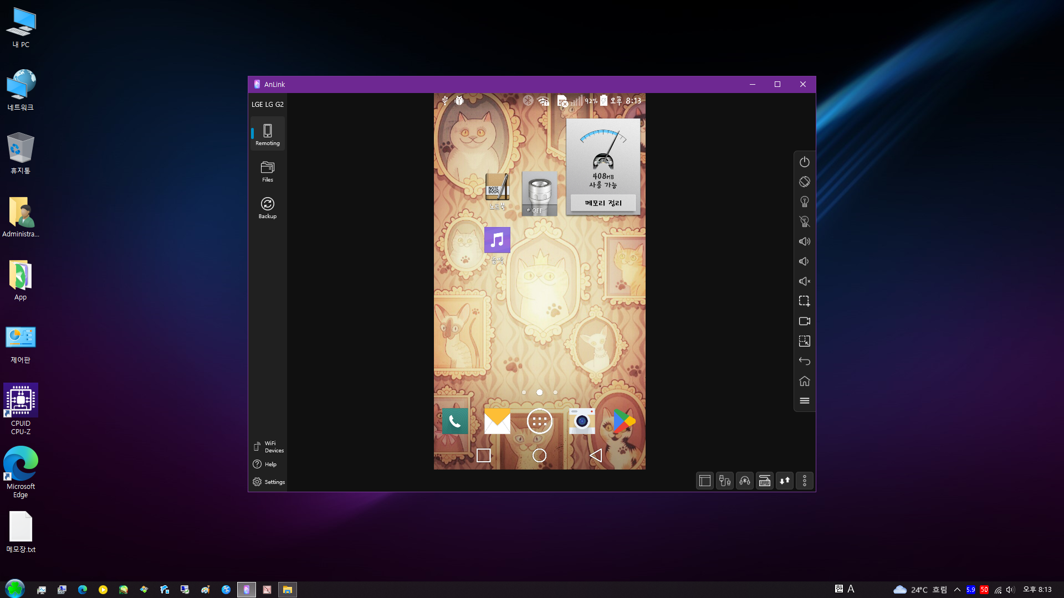Open the app drawer circle icon
The image size is (1064, 598).
coord(539,421)
